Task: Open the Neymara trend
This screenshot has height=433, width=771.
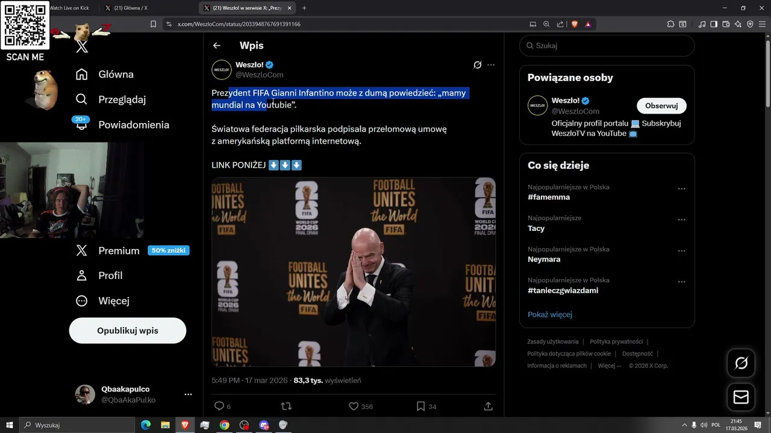Action: pos(544,259)
